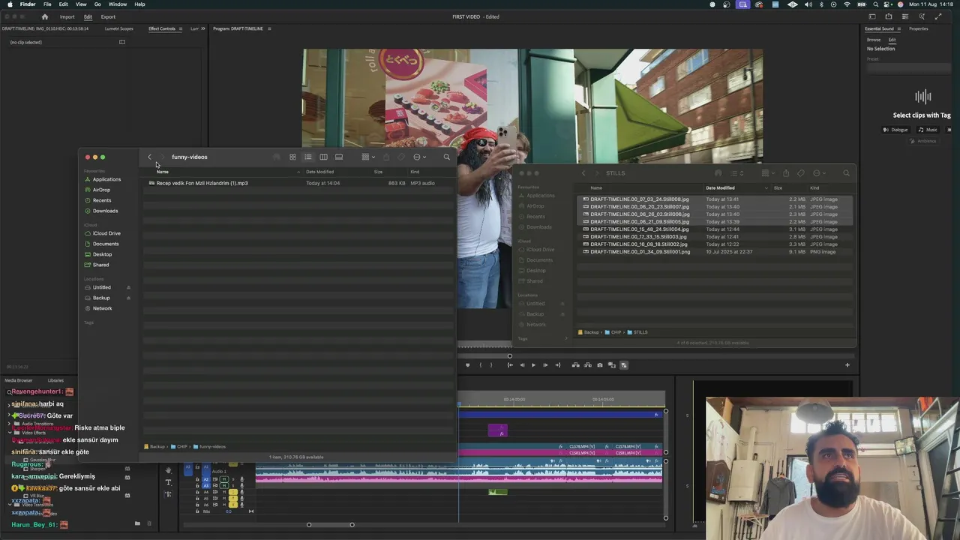Screen dimensions: 960x540
Task: Mark In point in Program monitor
Action: (x=481, y=365)
